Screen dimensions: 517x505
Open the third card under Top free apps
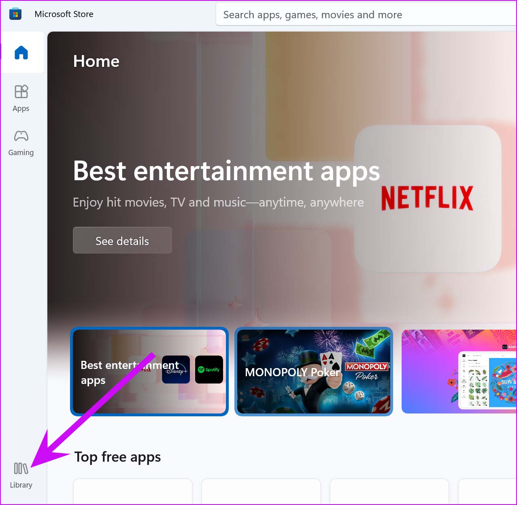point(389,492)
